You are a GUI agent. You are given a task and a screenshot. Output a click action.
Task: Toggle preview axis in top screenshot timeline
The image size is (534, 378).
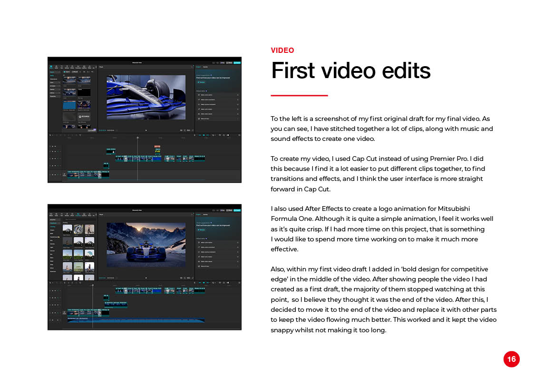click(x=214, y=135)
